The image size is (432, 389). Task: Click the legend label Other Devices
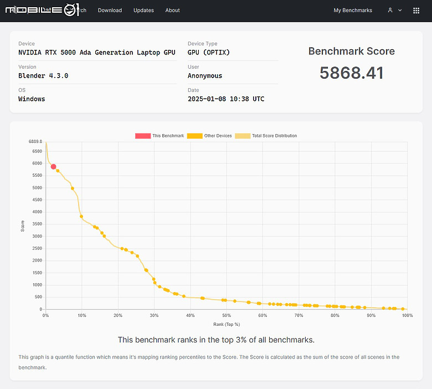click(218, 136)
